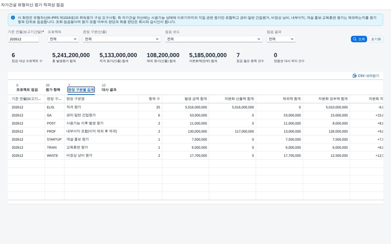Select the ELIG code cell
The width and height of the screenshot is (391, 244).
click(55, 107)
